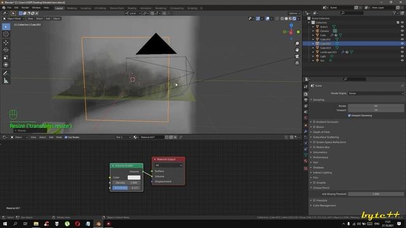Image resolution: width=406 pixels, height=228 pixels.
Task: Open the File menu
Action: (10, 8)
